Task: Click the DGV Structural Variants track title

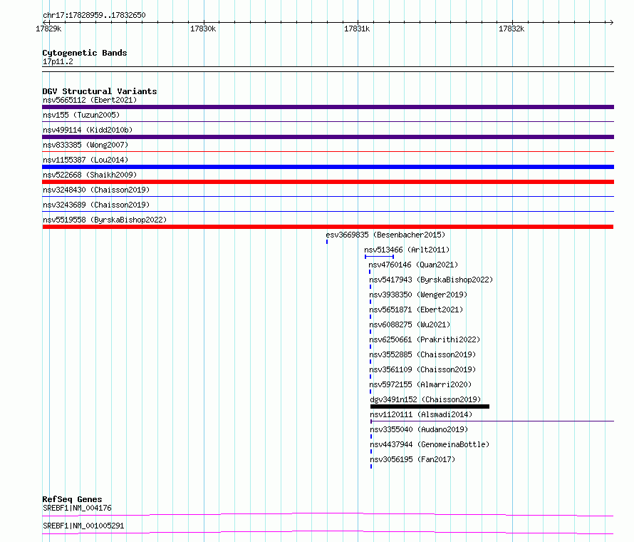Action: [x=100, y=91]
